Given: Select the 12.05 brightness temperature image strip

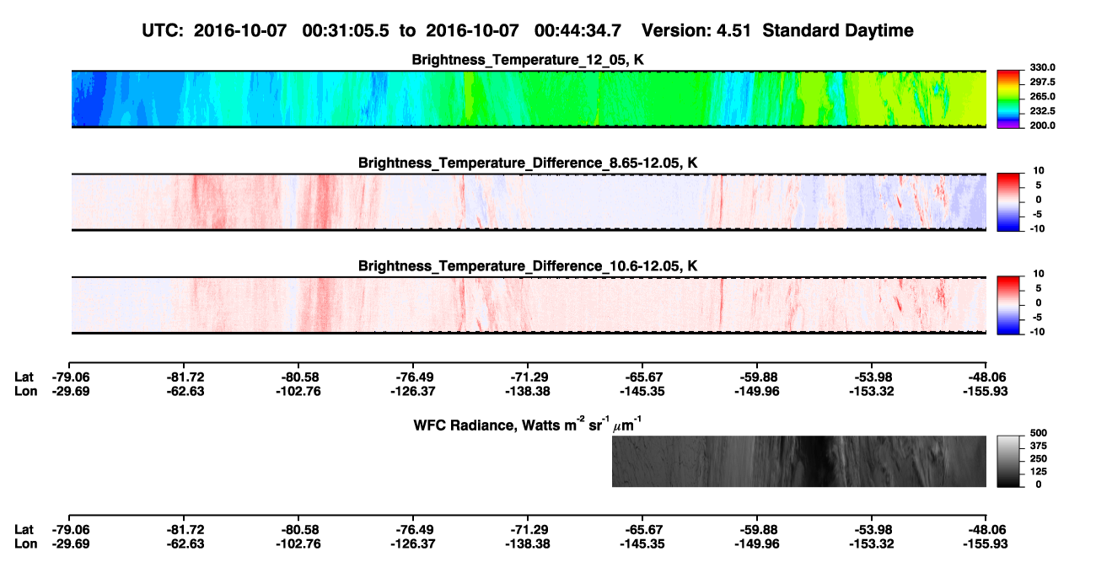Looking at the screenshot, I should (529, 99).
